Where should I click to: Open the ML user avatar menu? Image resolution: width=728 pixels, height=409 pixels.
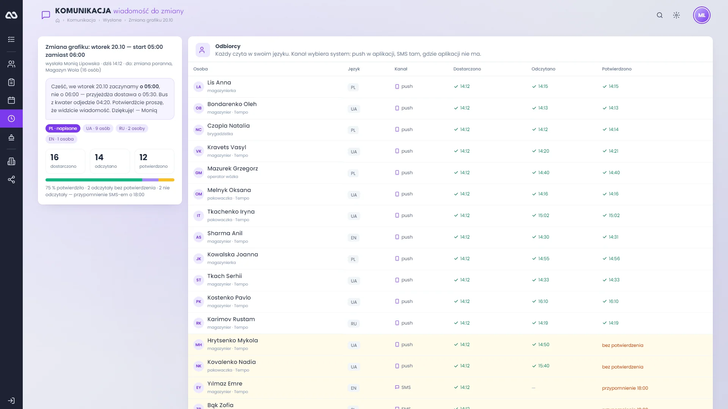(702, 15)
